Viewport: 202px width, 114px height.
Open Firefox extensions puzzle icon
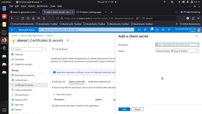[x=193, y=18]
